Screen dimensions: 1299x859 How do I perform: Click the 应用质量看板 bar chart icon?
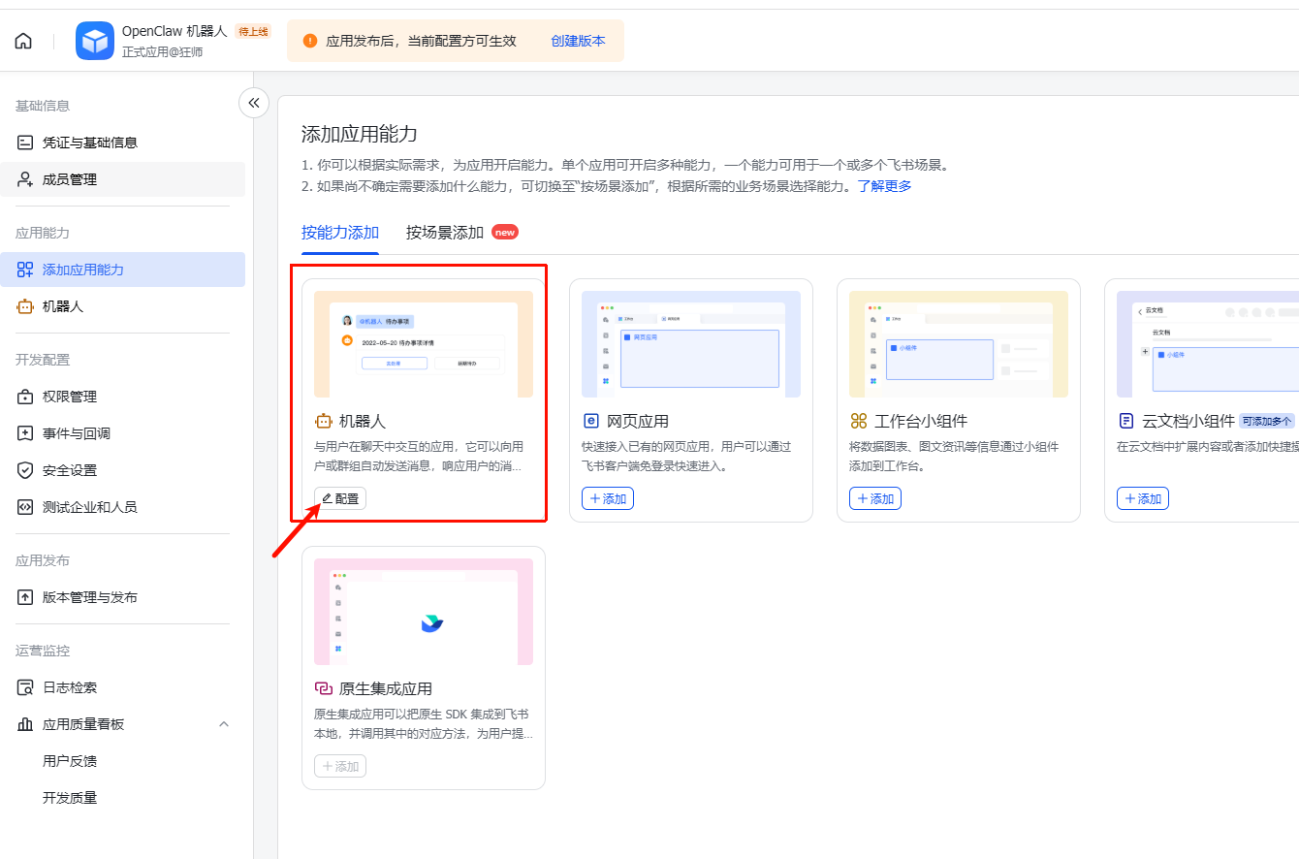tap(25, 724)
